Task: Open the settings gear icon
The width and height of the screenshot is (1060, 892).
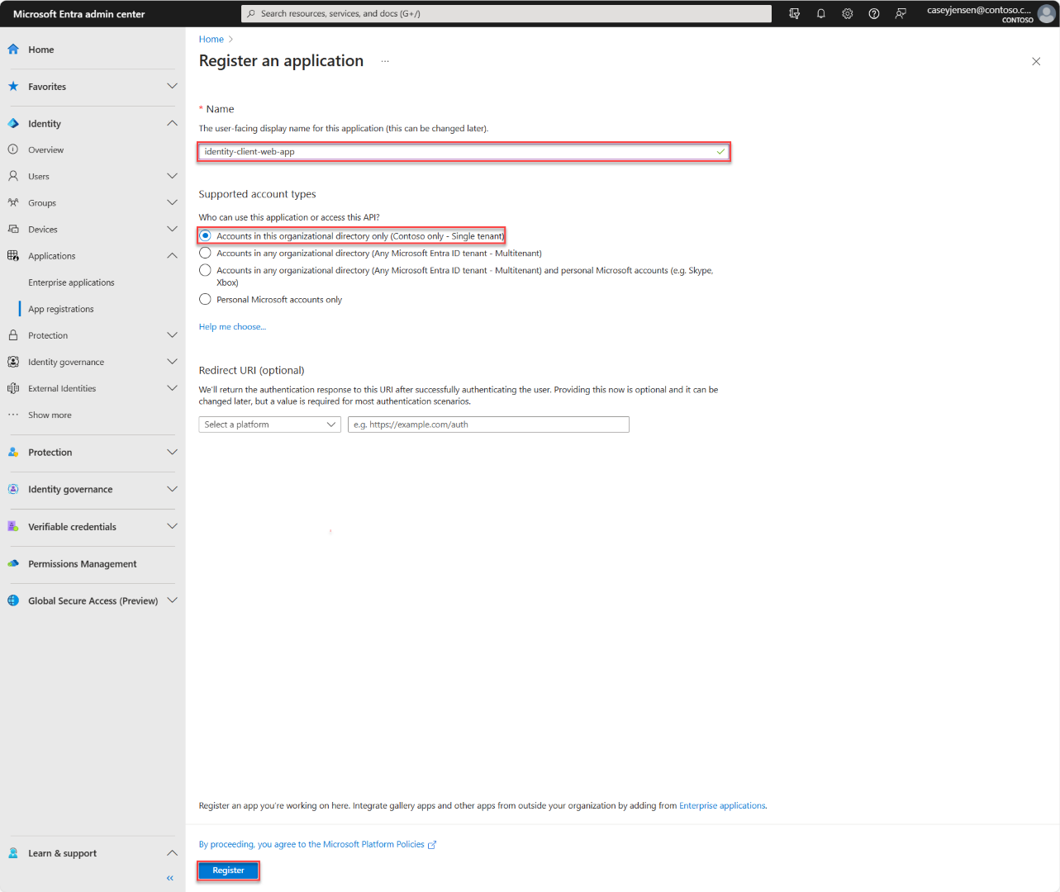Action: tap(847, 14)
